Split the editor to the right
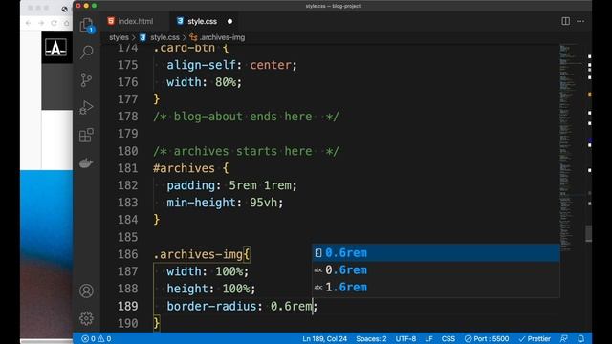 pyautogui.click(x=565, y=21)
